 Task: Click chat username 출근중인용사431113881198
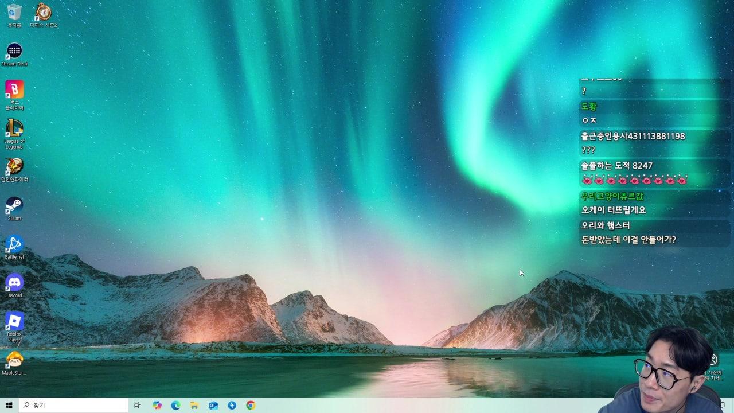tap(633, 136)
